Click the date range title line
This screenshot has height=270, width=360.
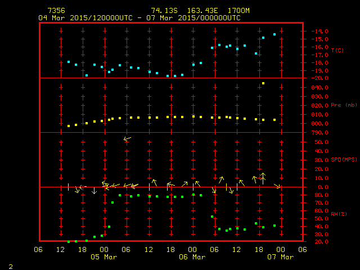[x=139, y=18]
